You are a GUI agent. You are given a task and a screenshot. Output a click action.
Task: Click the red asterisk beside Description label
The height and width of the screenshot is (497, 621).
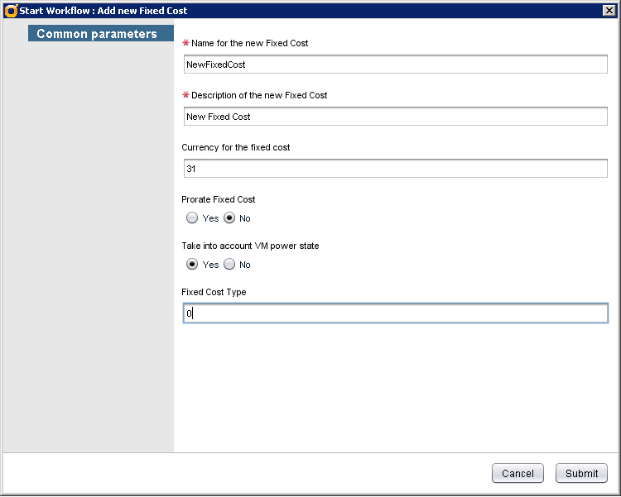[185, 95]
